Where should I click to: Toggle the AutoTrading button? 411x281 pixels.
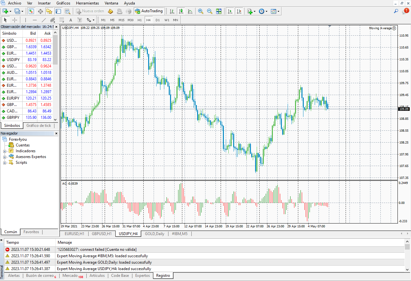point(148,11)
